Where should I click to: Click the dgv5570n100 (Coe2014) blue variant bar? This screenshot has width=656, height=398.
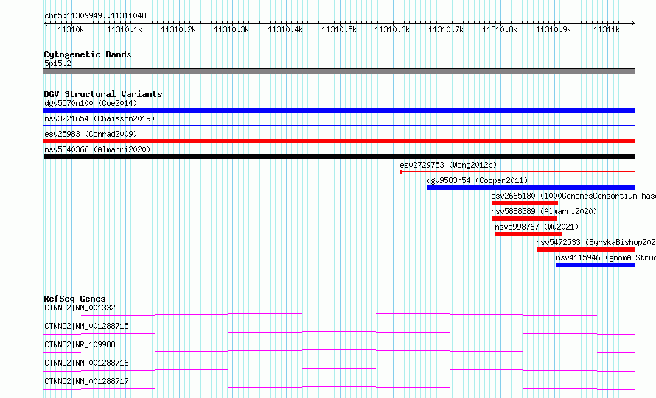coord(339,110)
